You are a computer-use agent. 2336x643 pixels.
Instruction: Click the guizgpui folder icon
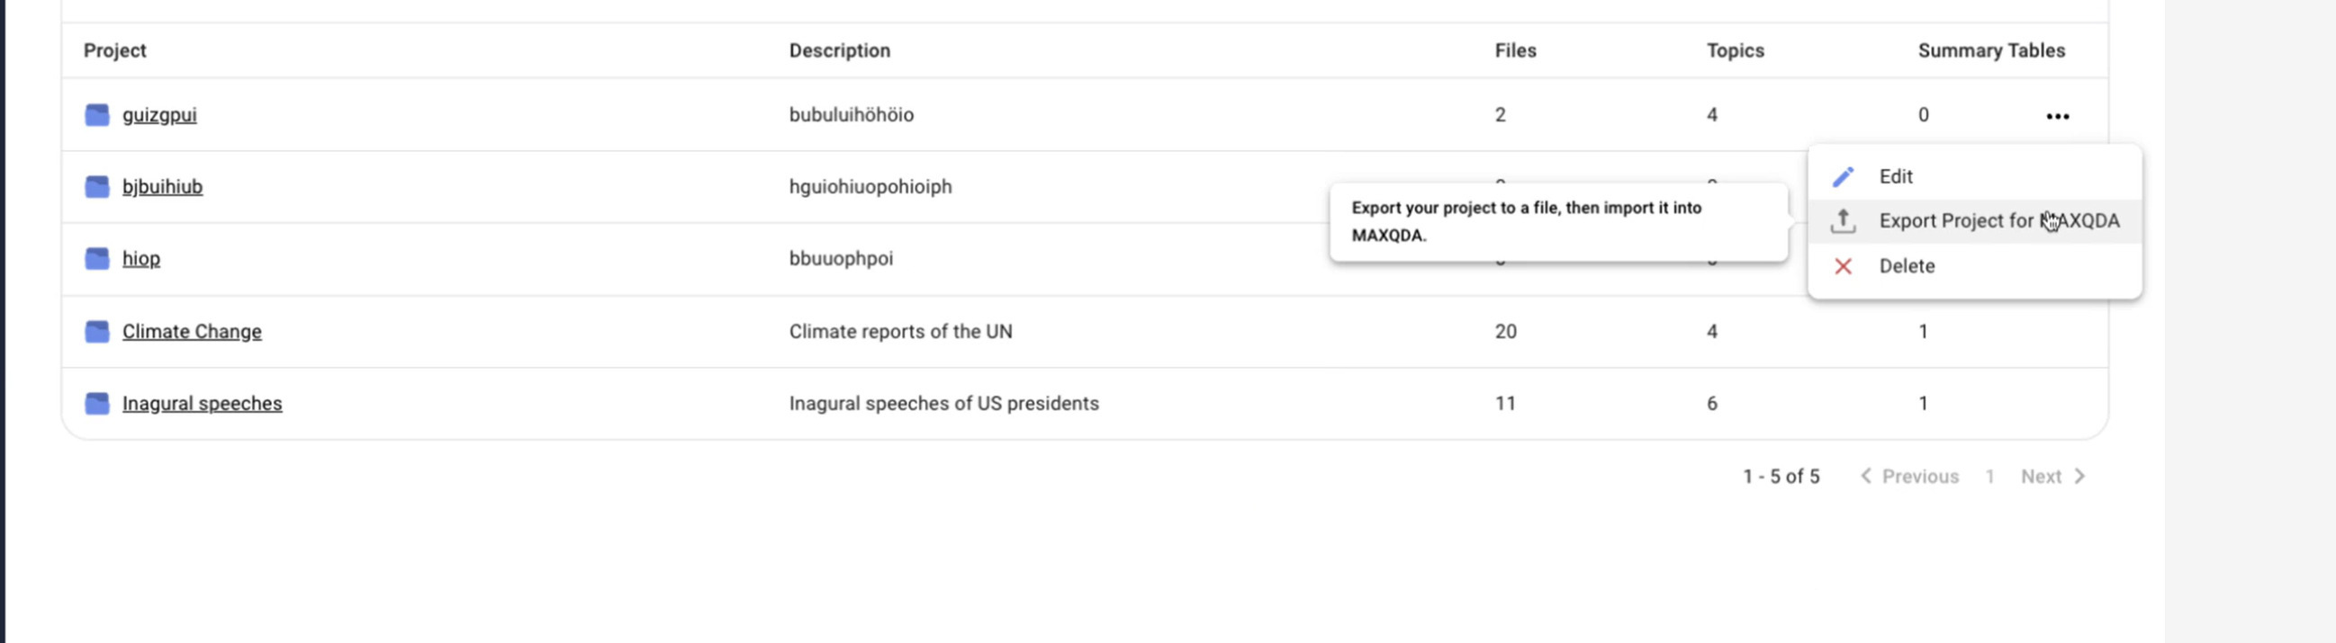point(97,115)
